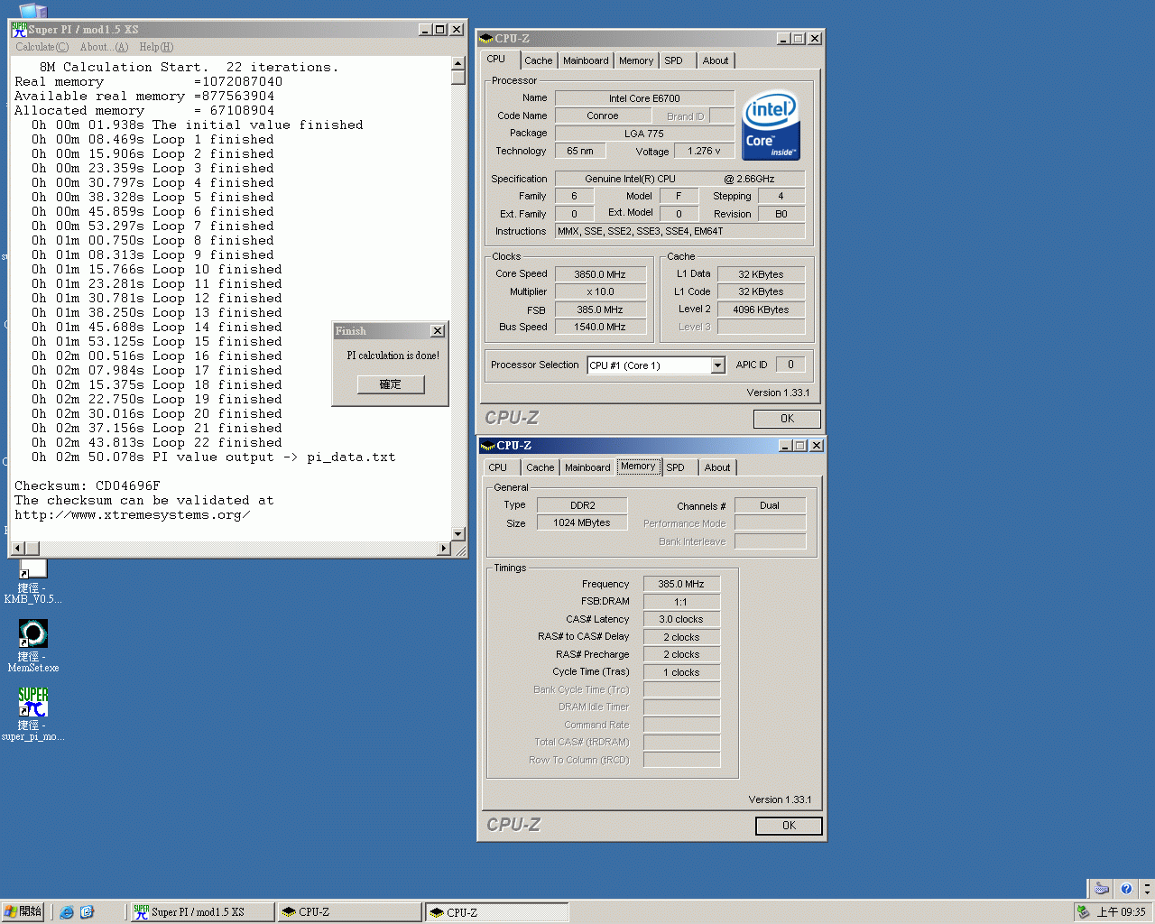Launch the super_pi_mod desktop shortcut
The image size is (1155, 924).
32,714
